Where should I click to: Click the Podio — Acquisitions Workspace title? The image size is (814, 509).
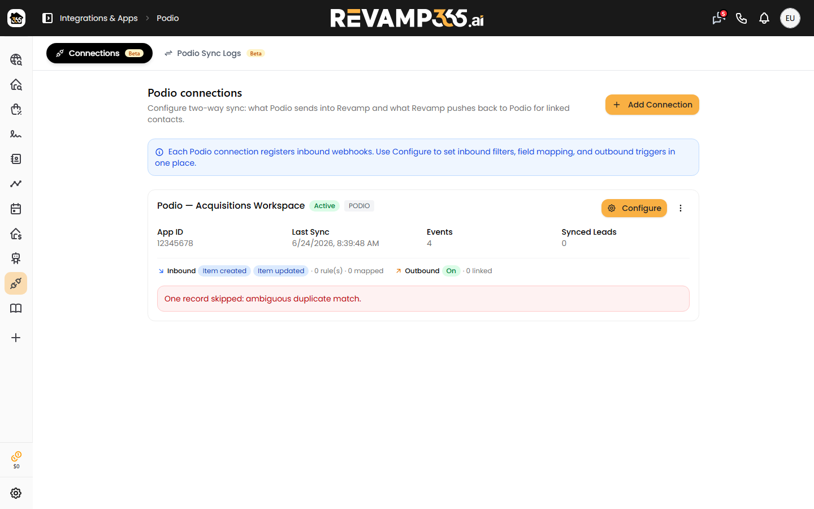pyautogui.click(x=231, y=205)
